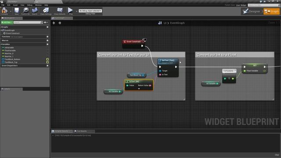Viewport: 281px width, 158px height.
Task: Save the blueprint with Save icon
Action: [17, 11]
